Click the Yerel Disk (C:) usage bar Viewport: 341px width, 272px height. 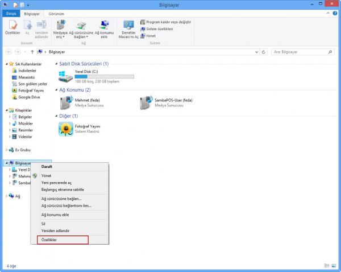[x=105, y=77]
